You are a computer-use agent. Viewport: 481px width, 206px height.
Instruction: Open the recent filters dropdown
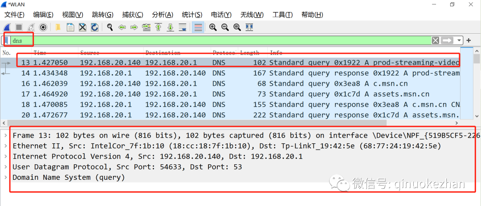[459, 40]
